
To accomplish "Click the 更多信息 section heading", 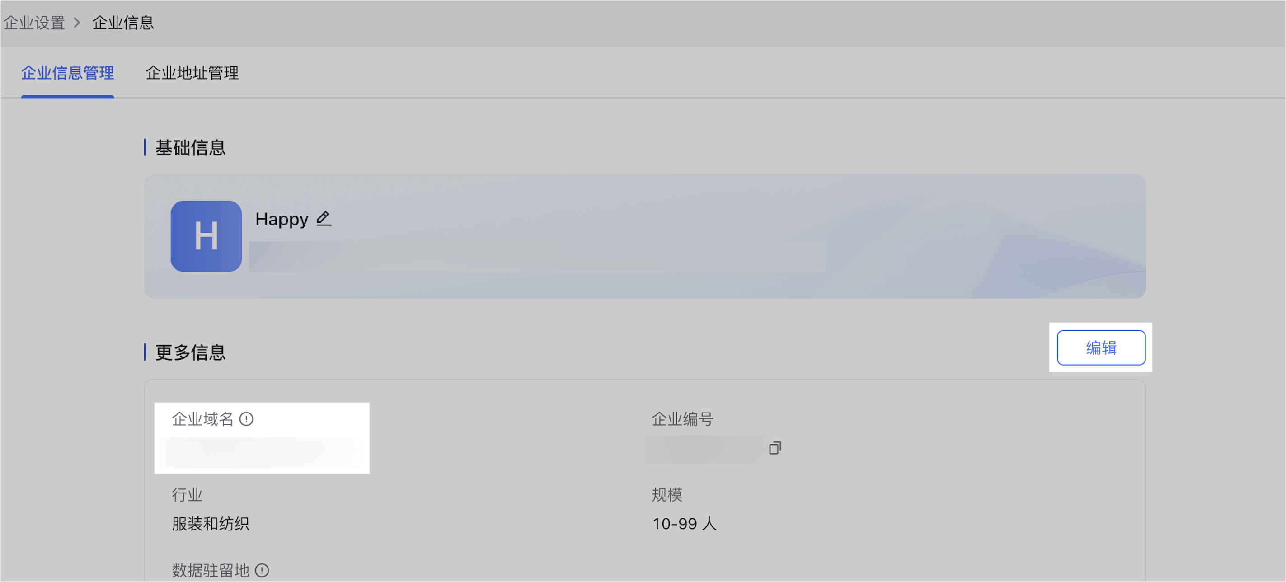I will (x=190, y=352).
